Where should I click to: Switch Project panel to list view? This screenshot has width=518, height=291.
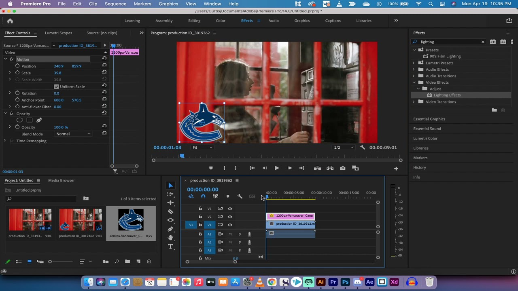click(19, 261)
